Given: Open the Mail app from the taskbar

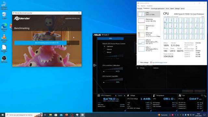Looking at the screenshot, I should tap(61, 115).
